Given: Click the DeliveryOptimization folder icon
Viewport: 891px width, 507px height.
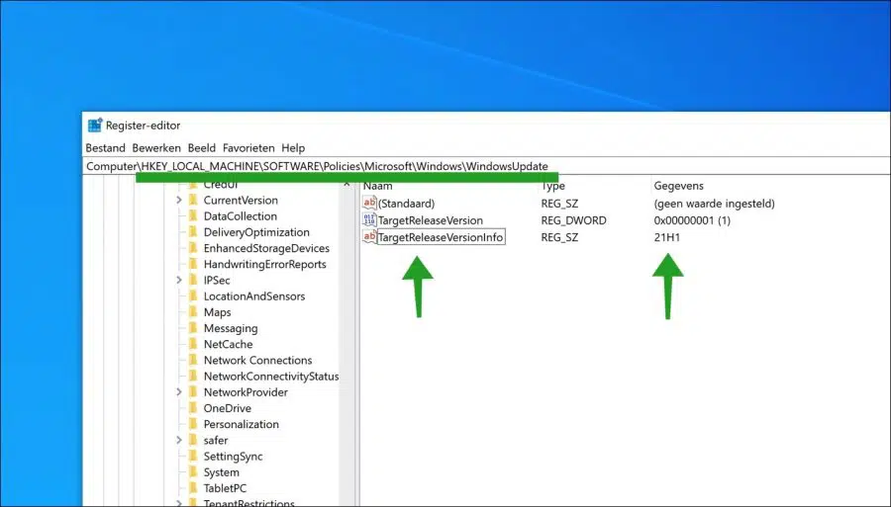Looking at the screenshot, I should [x=193, y=232].
